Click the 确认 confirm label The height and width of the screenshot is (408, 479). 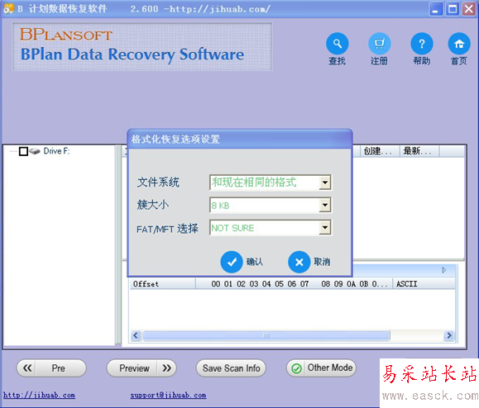coord(255,262)
